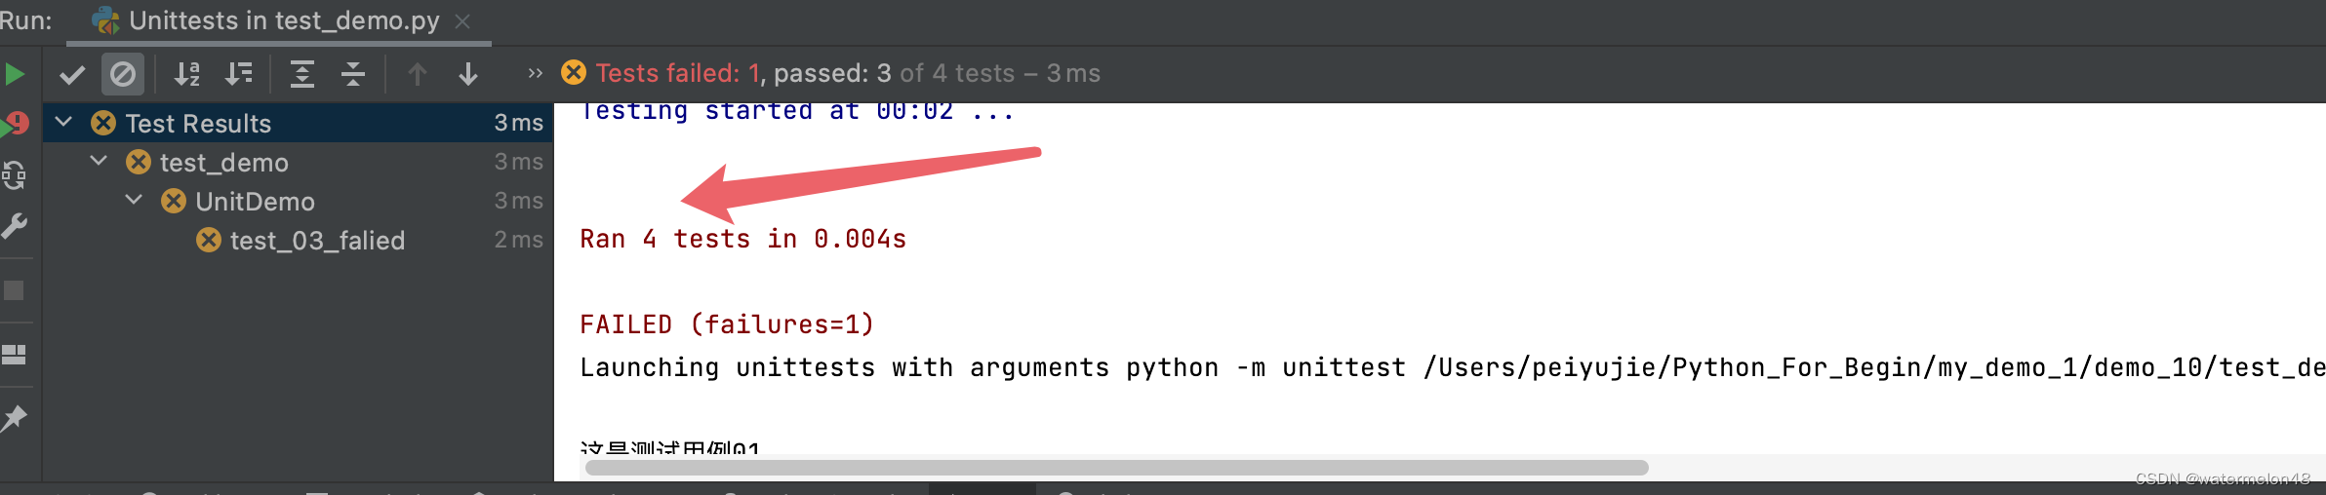The width and height of the screenshot is (2326, 495).
Task: Select the Test Results row
Action: (299, 123)
